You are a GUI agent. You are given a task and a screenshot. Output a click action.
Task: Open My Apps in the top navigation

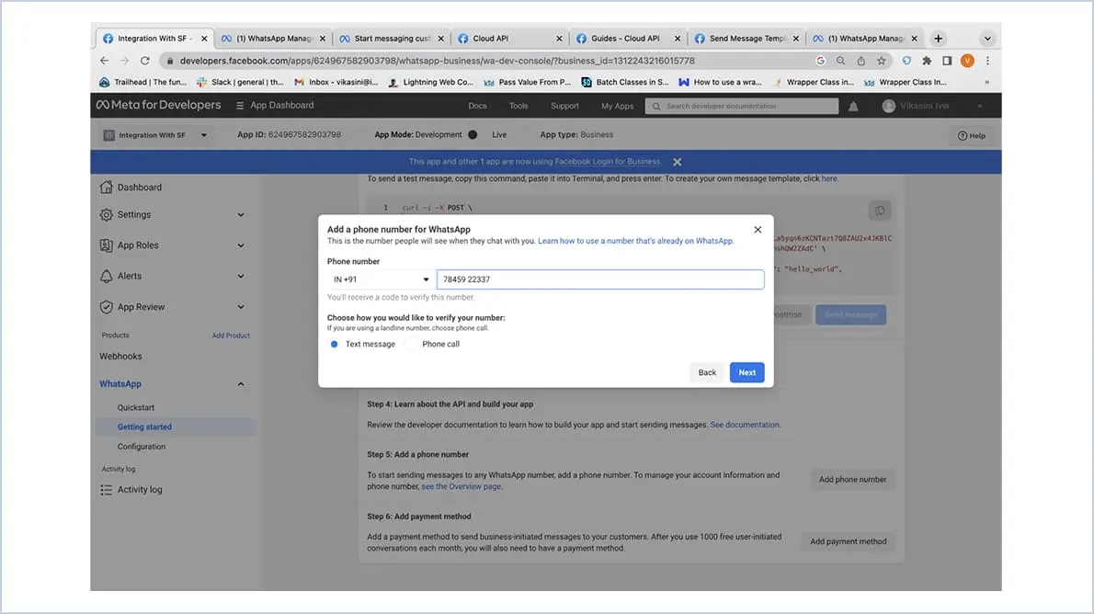point(618,106)
